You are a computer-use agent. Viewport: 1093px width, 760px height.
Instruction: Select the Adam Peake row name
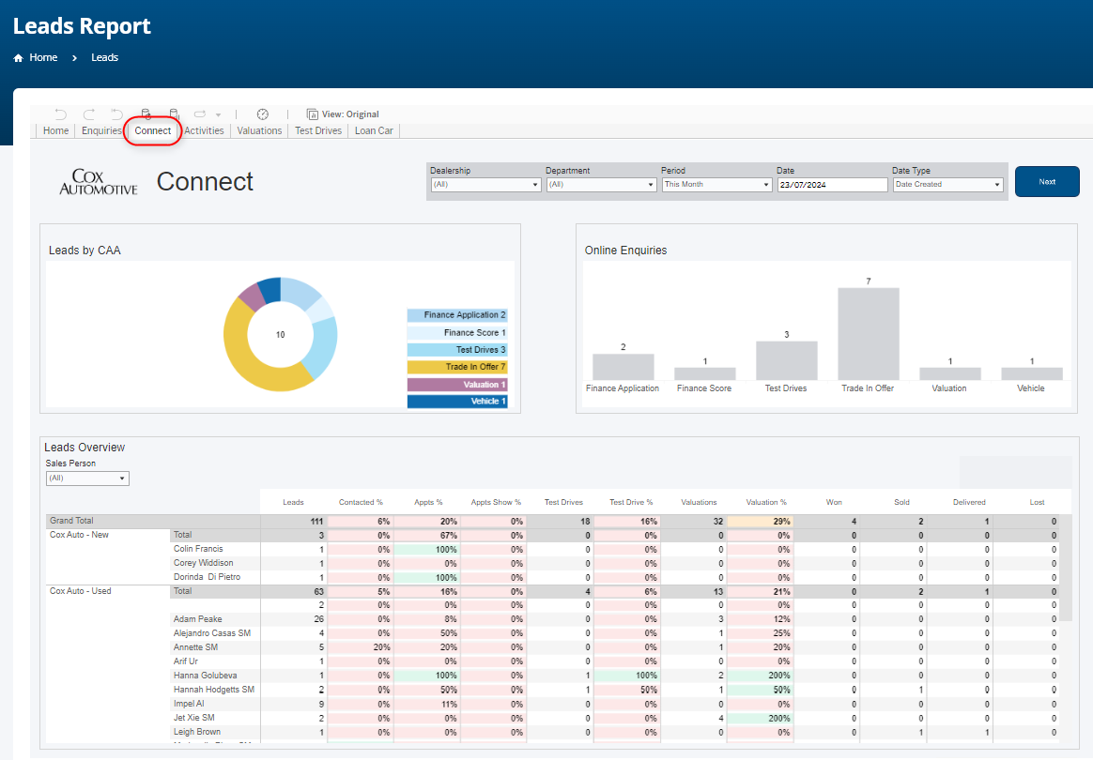(198, 619)
